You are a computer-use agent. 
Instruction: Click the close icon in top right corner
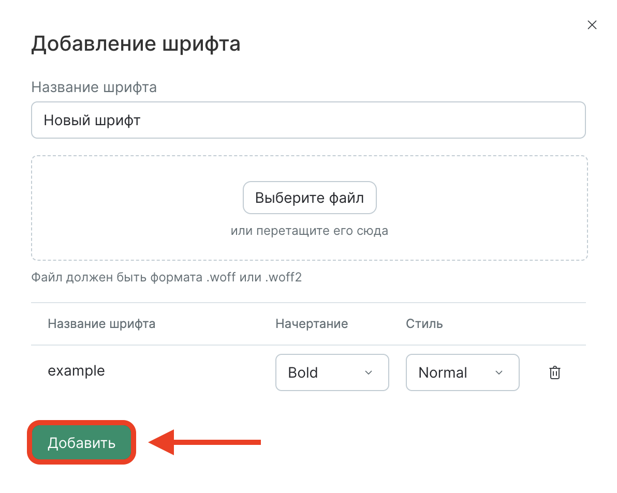click(x=592, y=24)
